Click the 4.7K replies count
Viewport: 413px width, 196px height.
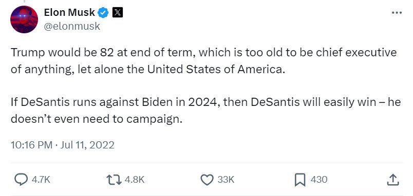(x=41, y=180)
